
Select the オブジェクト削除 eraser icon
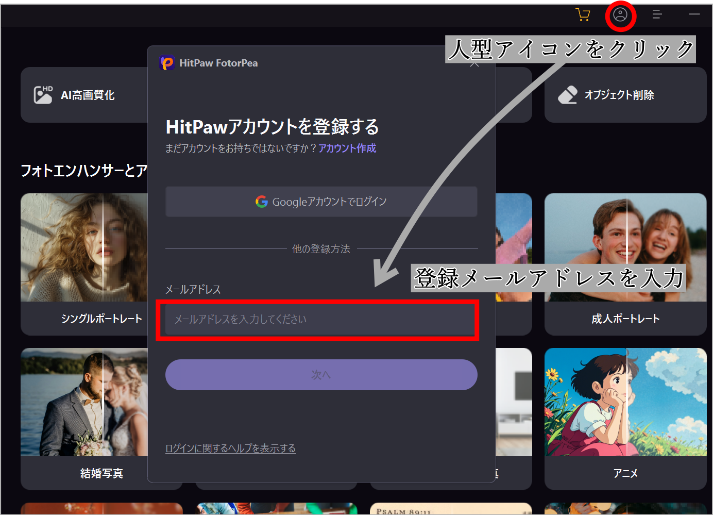pos(568,95)
